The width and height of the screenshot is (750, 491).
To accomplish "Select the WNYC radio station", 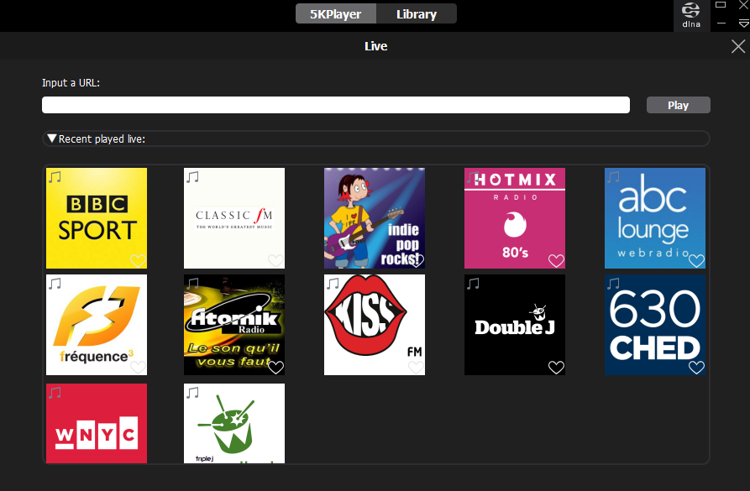I will (97, 424).
